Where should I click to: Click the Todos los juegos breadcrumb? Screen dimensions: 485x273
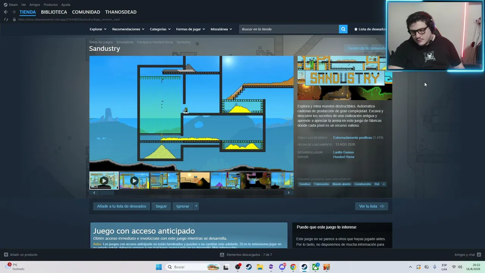(x=101, y=42)
